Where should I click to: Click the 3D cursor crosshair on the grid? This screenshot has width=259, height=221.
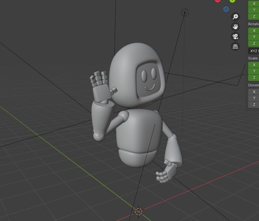coord(138,211)
